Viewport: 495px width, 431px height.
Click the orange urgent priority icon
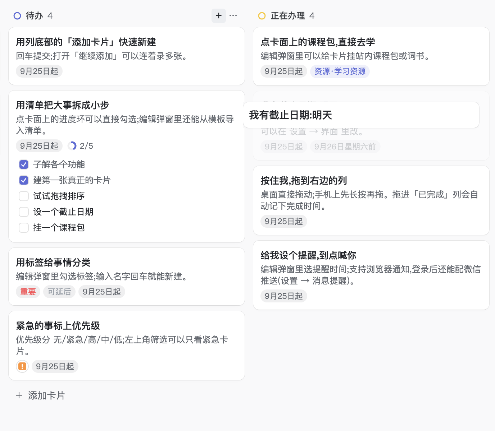(x=22, y=366)
